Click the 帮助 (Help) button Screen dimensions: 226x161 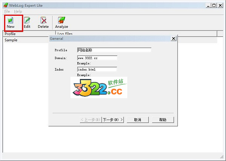(x=163, y=120)
